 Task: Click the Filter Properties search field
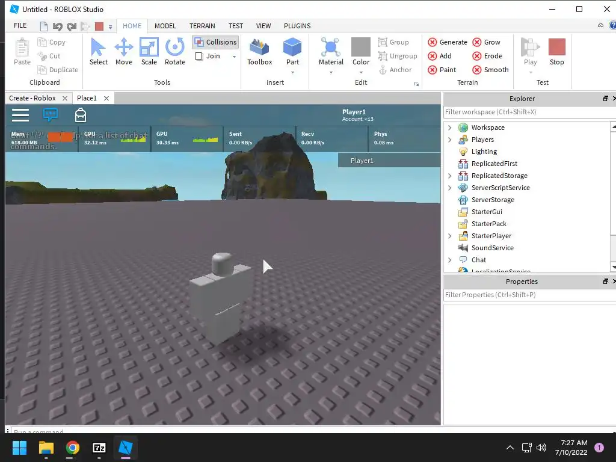[x=528, y=295]
